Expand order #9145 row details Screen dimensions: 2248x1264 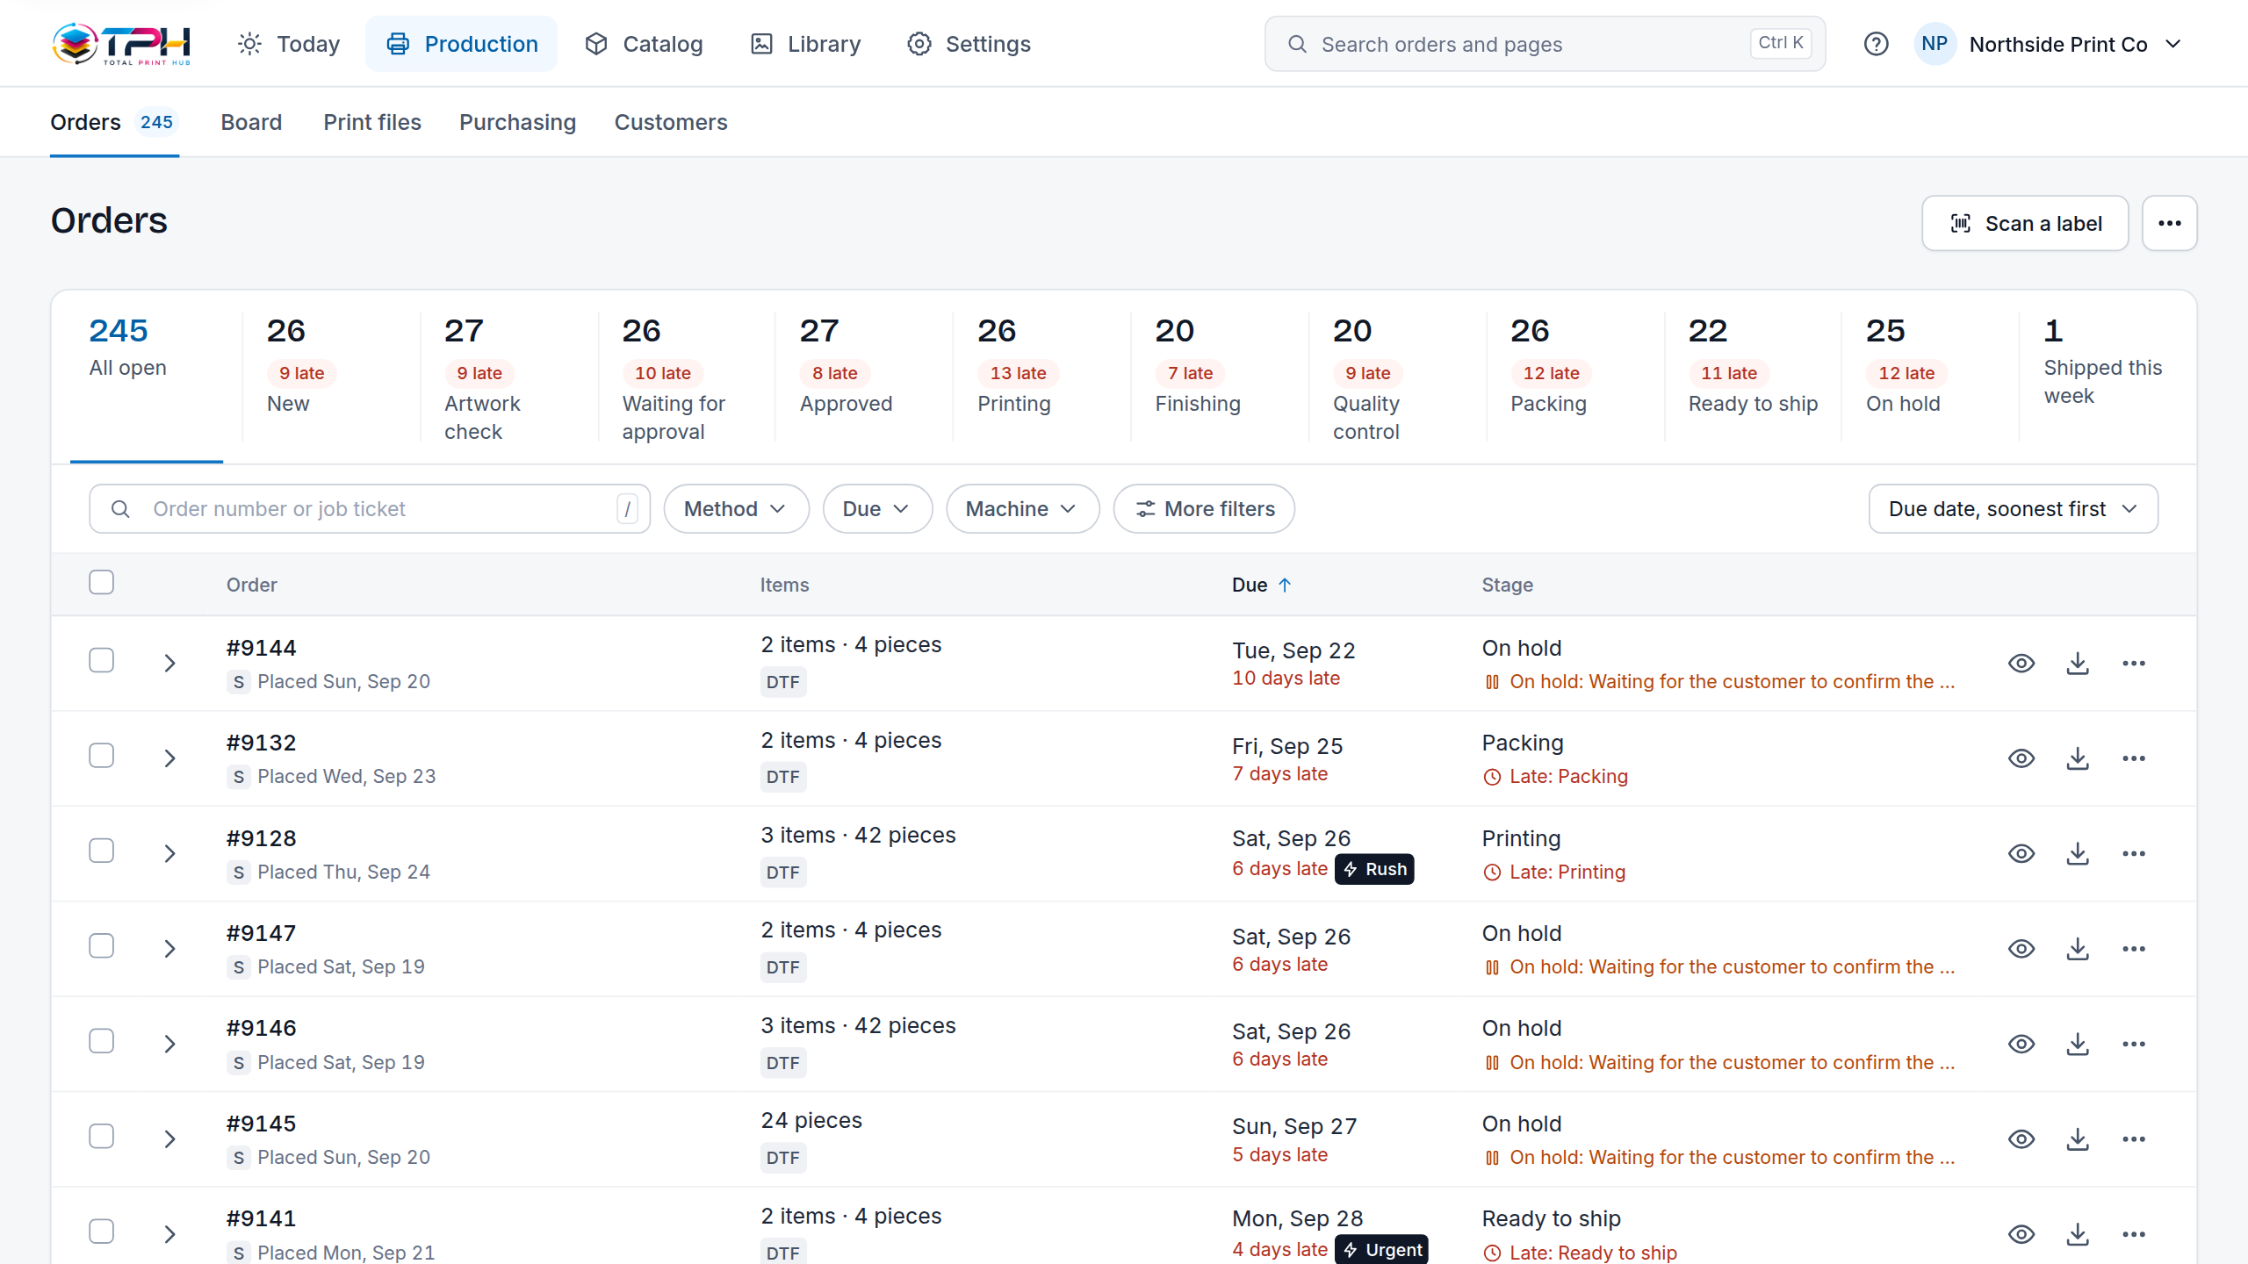pyautogui.click(x=170, y=1139)
